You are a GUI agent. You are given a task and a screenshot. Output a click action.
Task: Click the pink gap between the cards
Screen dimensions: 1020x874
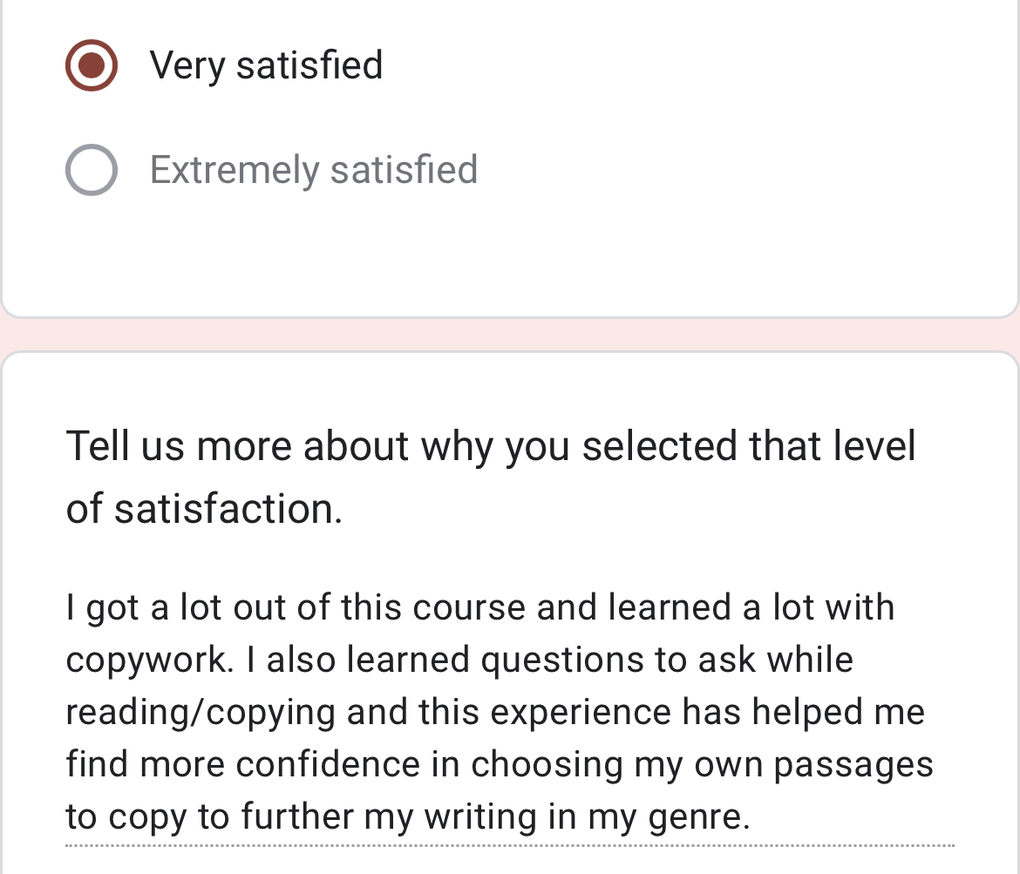point(510,335)
